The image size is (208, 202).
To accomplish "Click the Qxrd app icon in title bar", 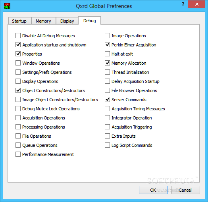I will click(7, 6).
